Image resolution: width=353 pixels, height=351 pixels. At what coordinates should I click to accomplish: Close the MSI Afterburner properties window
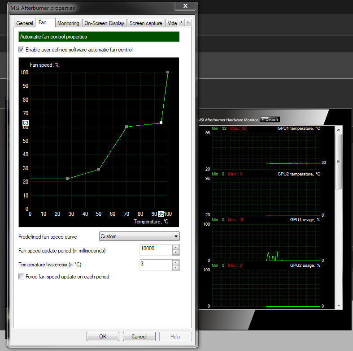[185, 6]
